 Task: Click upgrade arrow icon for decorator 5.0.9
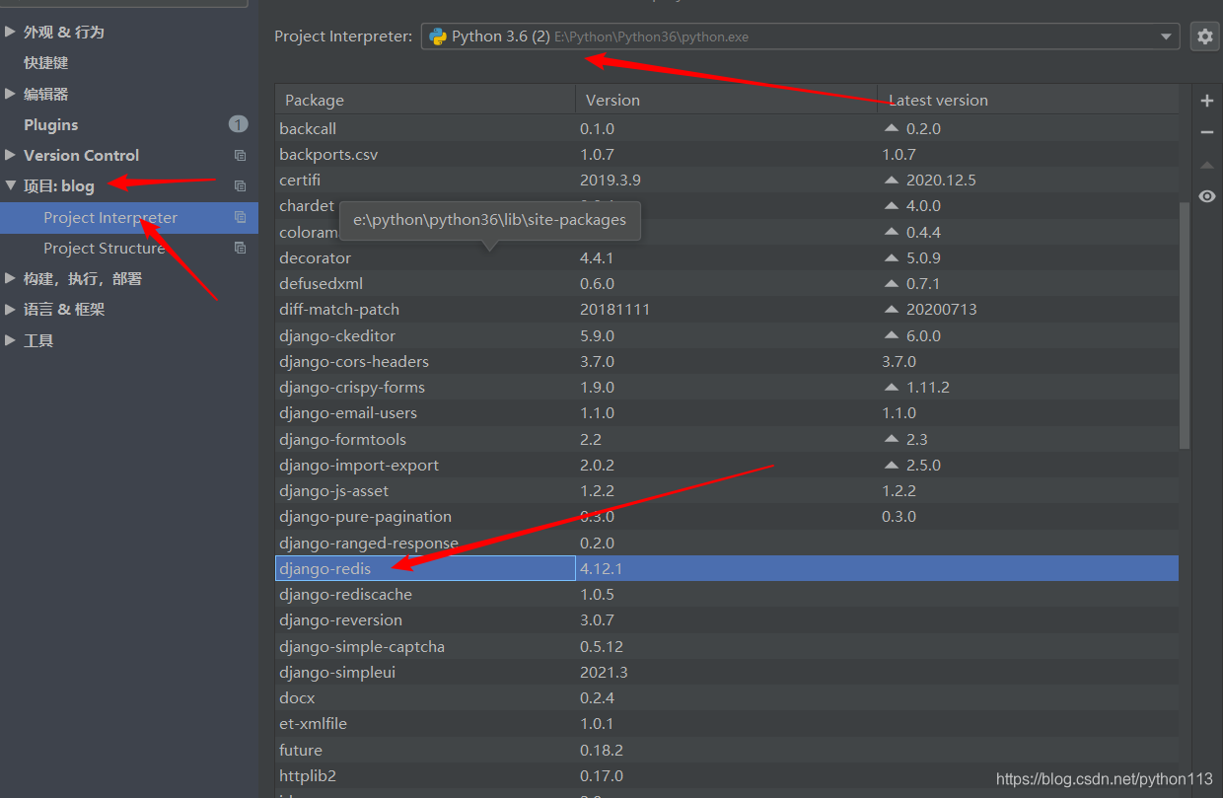pyautogui.click(x=892, y=257)
